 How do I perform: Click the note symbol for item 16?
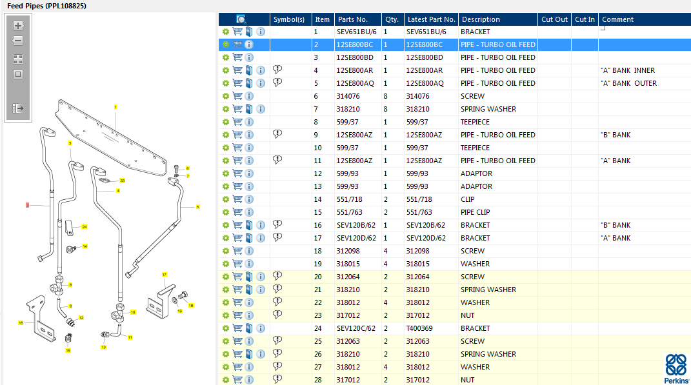coord(277,224)
